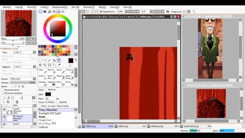Swap foreground and background colors
Screen dimensions: 245x138
click(x=76, y=60)
